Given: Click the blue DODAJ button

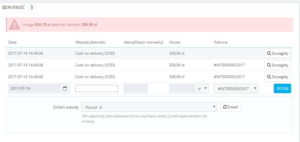Looking at the screenshot, I should coord(282,89).
